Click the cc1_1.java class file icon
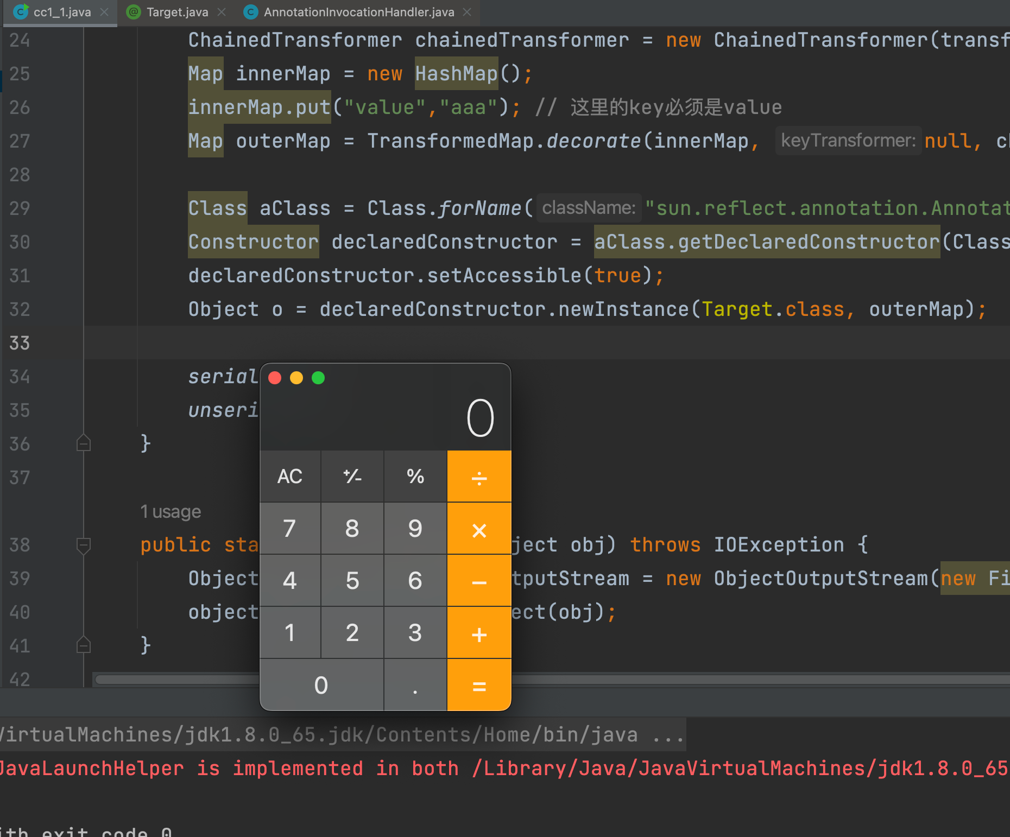Image resolution: width=1010 pixels, height=837 pixels. click(x=21, y=11)
